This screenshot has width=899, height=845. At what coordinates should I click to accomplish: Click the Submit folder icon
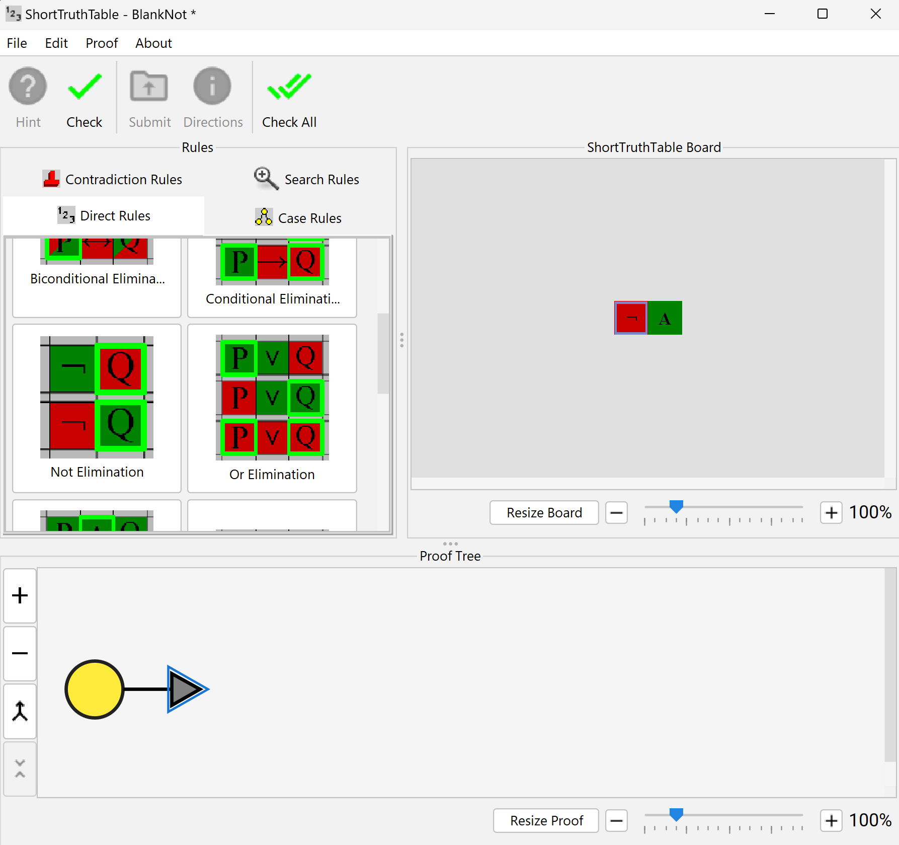pyautogui.click(x=149, y=86)
